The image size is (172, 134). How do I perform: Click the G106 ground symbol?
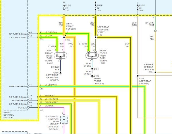coord(60,73)
